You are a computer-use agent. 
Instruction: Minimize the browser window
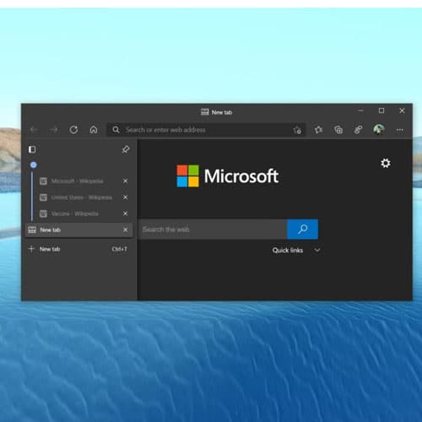(x=361, y=111)
